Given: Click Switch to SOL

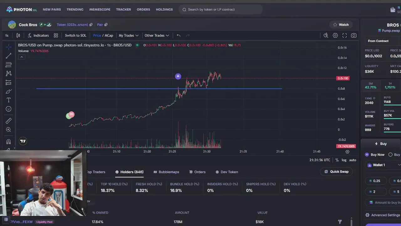Looking at the screenshot, I should pyautogui.click(x=76, y=35).
